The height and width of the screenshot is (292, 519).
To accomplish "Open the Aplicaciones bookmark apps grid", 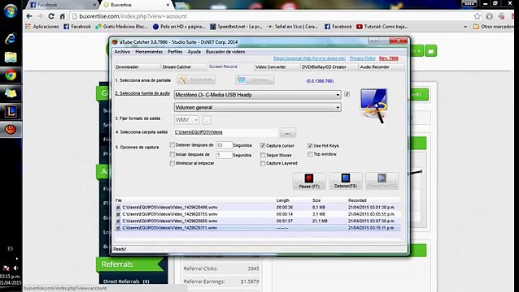I will [42, 27].
